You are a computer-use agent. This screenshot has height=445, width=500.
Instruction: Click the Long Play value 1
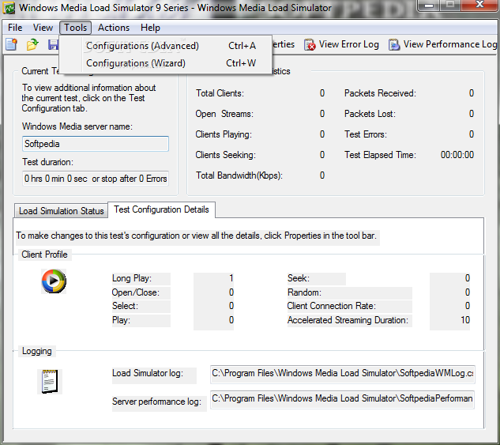(231, 278)
